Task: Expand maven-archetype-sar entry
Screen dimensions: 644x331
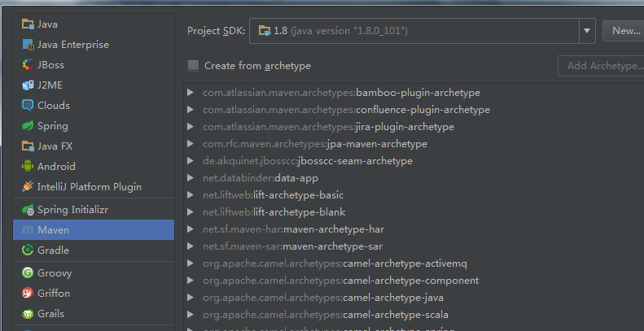Action: tap(191, 246)
